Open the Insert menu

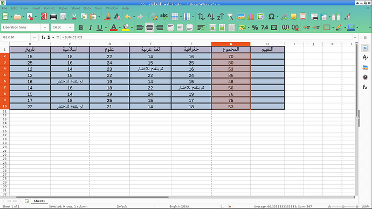[36, 8]
